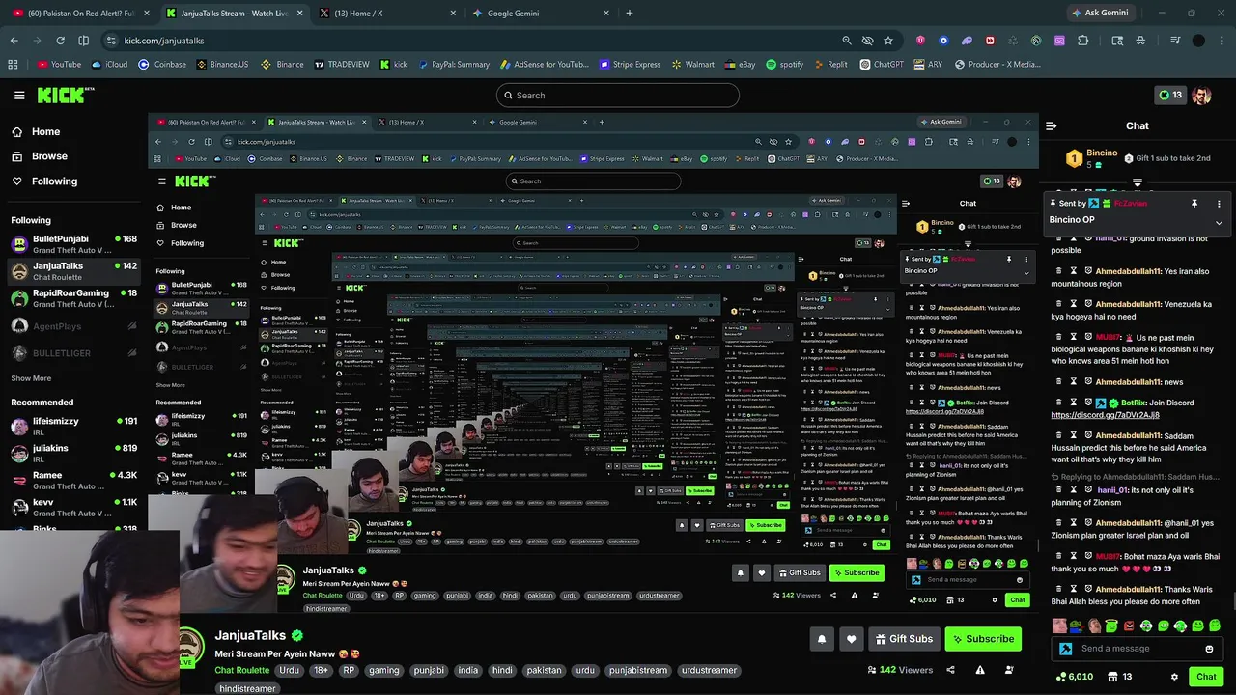Open the ChatGPT bookmark

tap(880, 65)
